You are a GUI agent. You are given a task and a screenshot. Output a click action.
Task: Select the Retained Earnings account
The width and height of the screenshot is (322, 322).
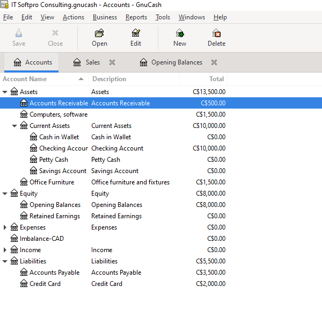point(55,216)
